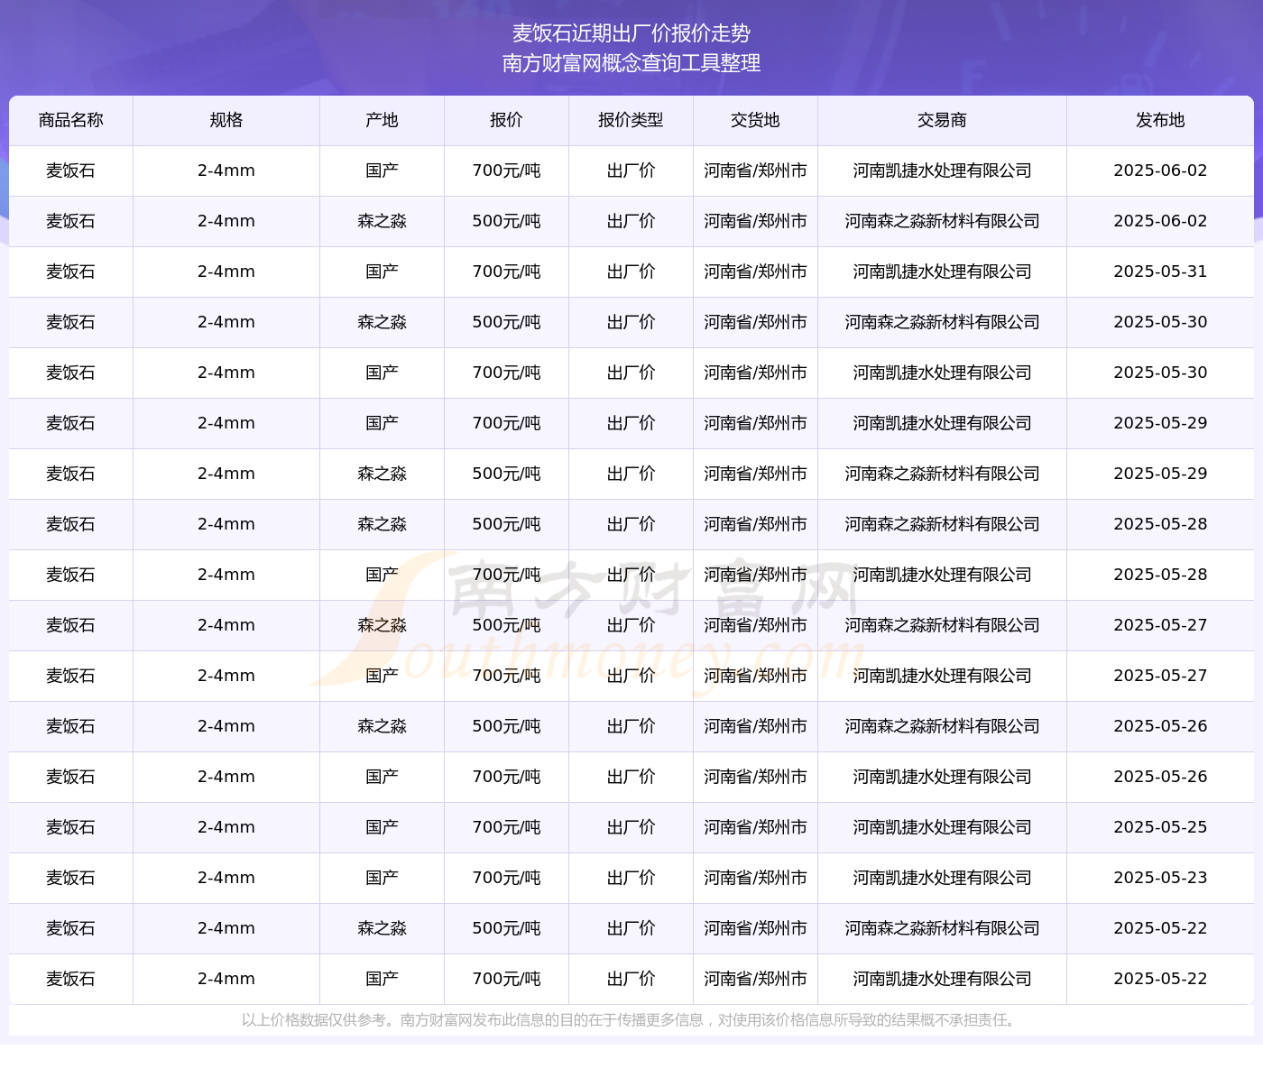Click 河南凯捷水处理有限公司 in the 2025-05-23 row
This screenshot has width=1263, height=1087.
pos(942,878)
